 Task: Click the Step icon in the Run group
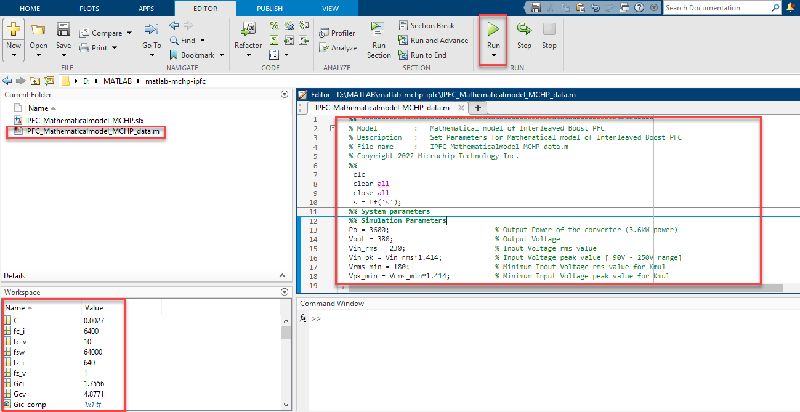524,30
